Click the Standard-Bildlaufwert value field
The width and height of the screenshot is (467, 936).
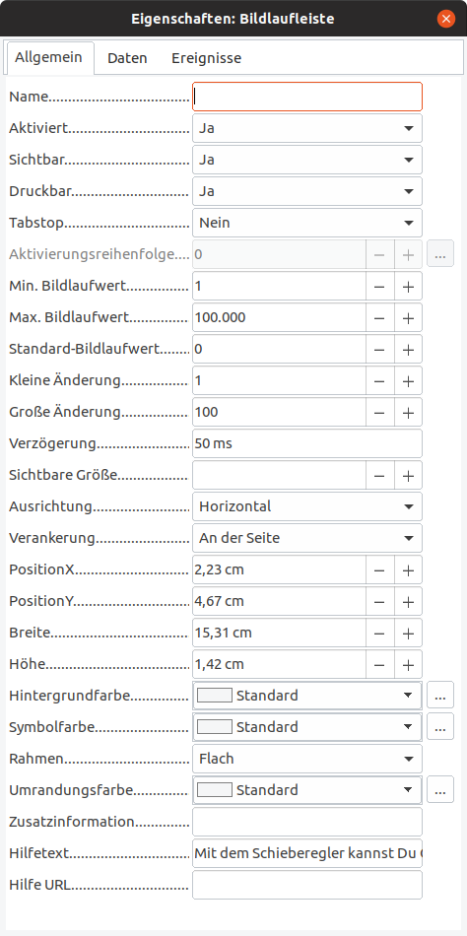coord(279,349)
